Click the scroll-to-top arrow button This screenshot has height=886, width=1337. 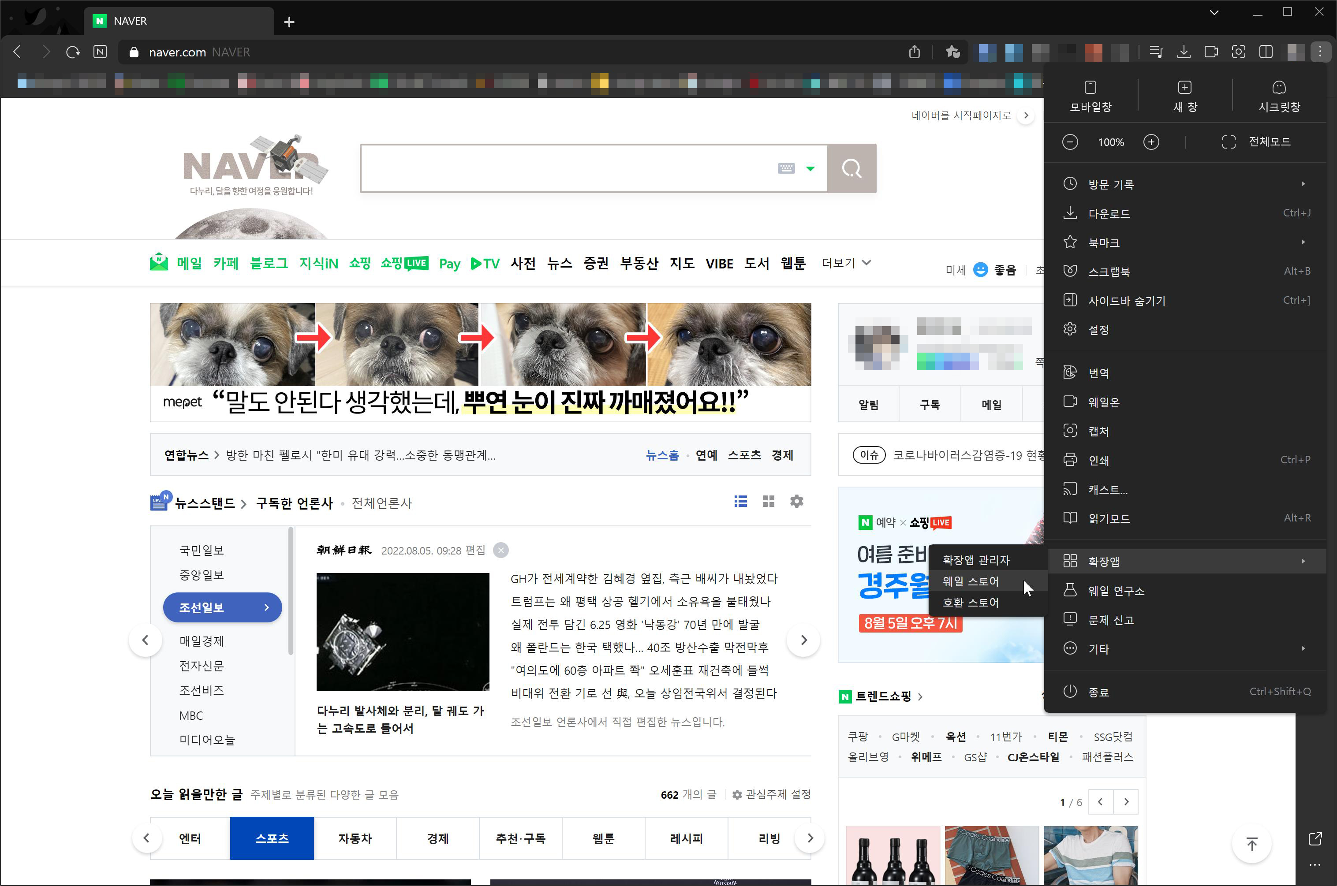[1251, 844]
